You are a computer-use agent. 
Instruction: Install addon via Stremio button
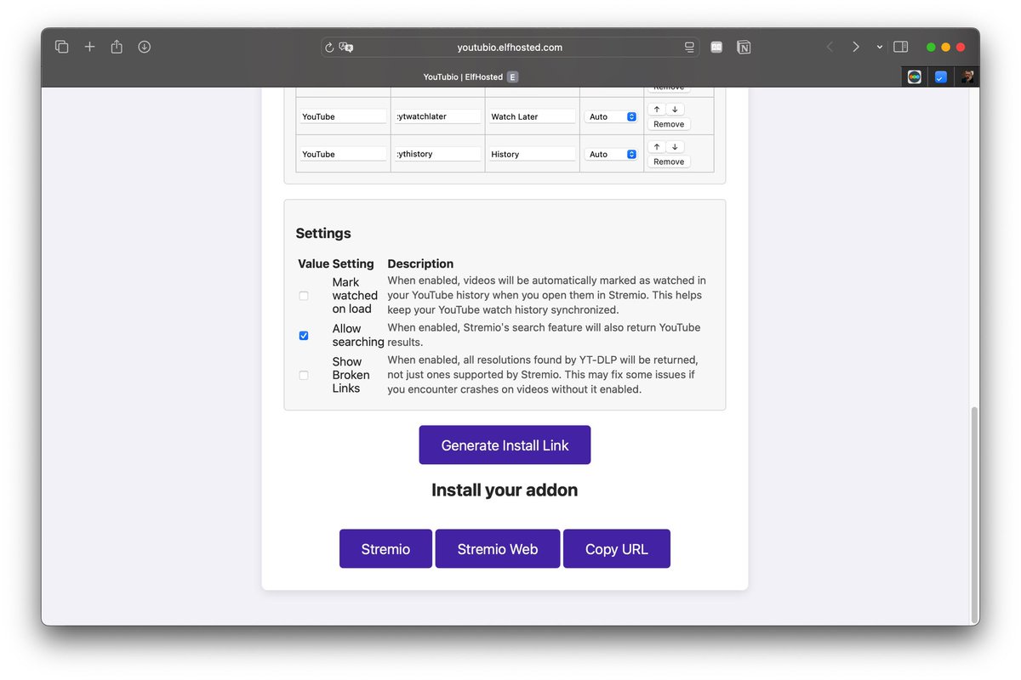[385, 548]
